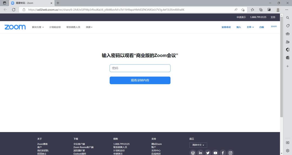Click the sidebar plus to add app
The image size is (292, 155).
point(287,66)
